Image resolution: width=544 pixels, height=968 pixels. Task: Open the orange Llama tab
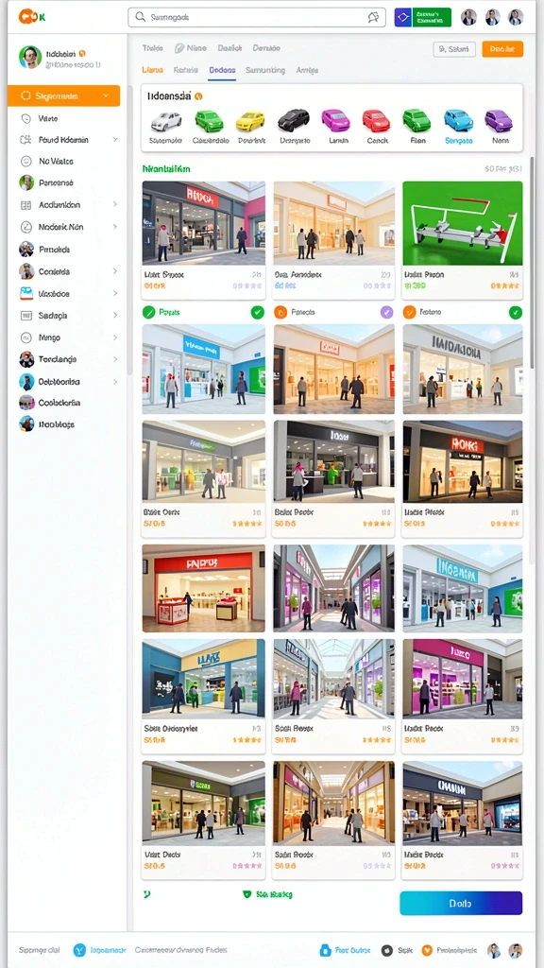[x=152, y=70]
